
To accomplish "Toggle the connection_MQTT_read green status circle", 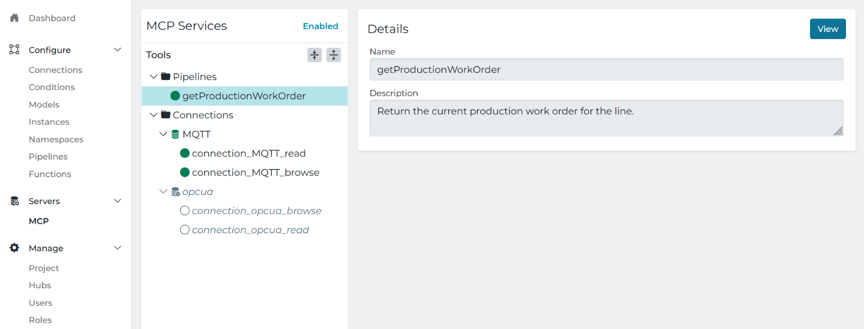I will point(184,153).
